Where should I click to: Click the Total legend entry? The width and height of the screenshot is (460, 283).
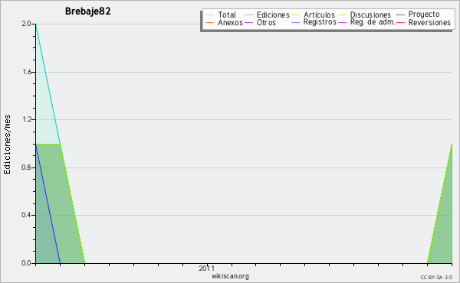[221, 15]
